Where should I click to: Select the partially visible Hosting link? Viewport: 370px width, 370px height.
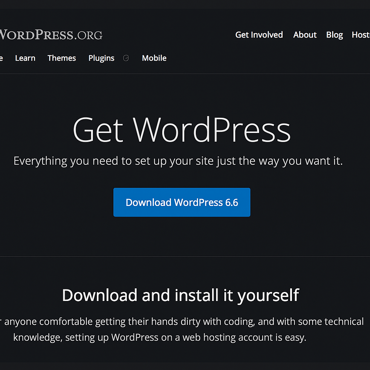coord(361,35)
